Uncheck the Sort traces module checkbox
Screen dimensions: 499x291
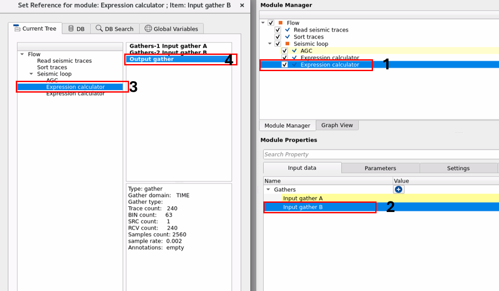tap(278, 36)
